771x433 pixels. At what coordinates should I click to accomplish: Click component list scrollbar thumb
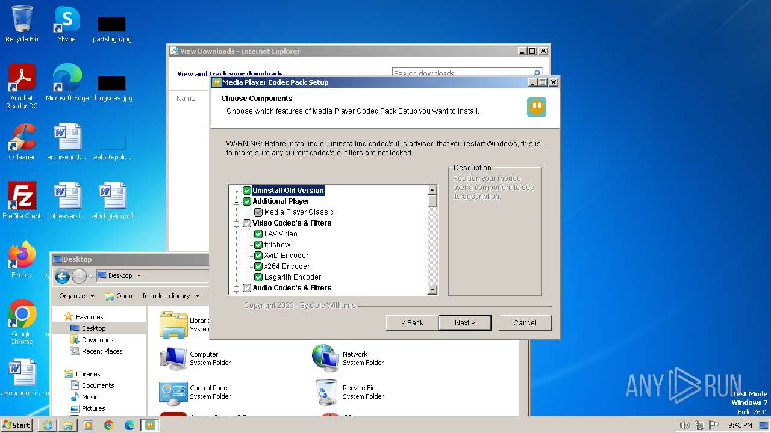[x=432, y=201]
